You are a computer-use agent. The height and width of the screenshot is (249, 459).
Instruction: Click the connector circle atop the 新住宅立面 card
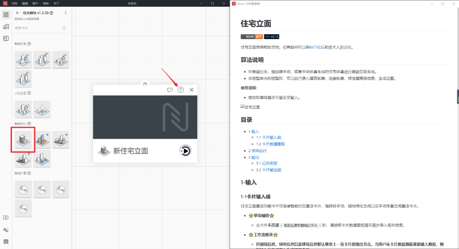click(x=145, y=85)
